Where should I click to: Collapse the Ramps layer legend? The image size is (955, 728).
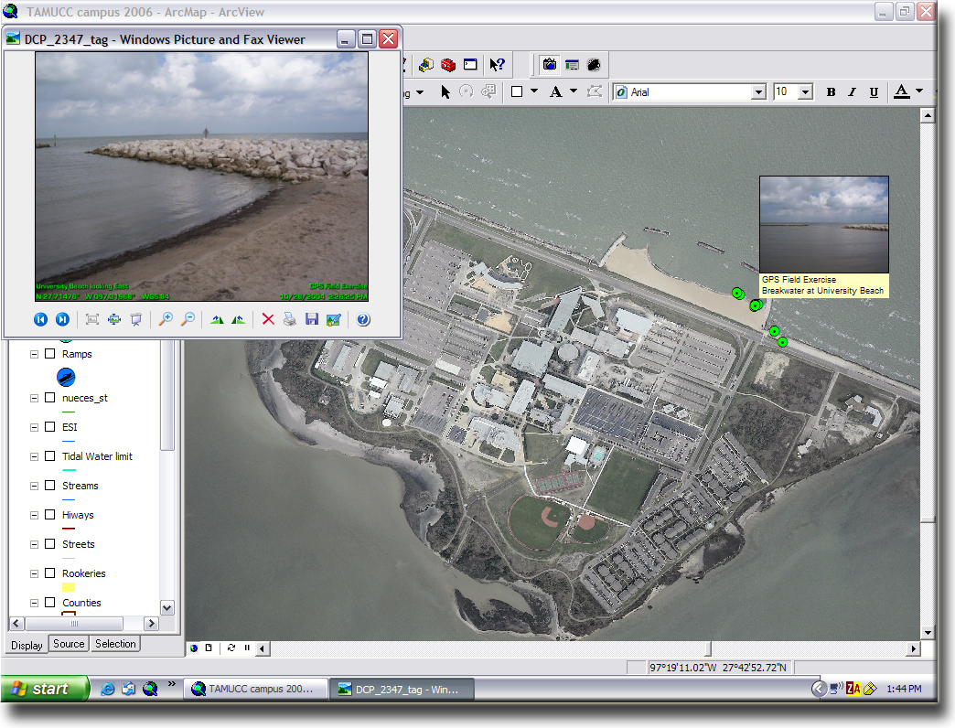[x=34, y=354]
